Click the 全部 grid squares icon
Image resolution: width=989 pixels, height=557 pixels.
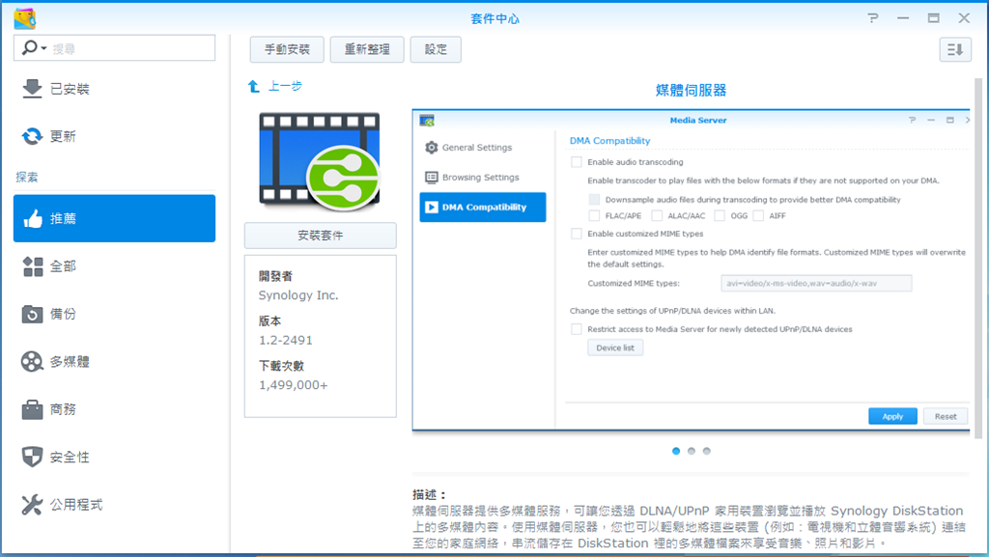pos(32,266)
